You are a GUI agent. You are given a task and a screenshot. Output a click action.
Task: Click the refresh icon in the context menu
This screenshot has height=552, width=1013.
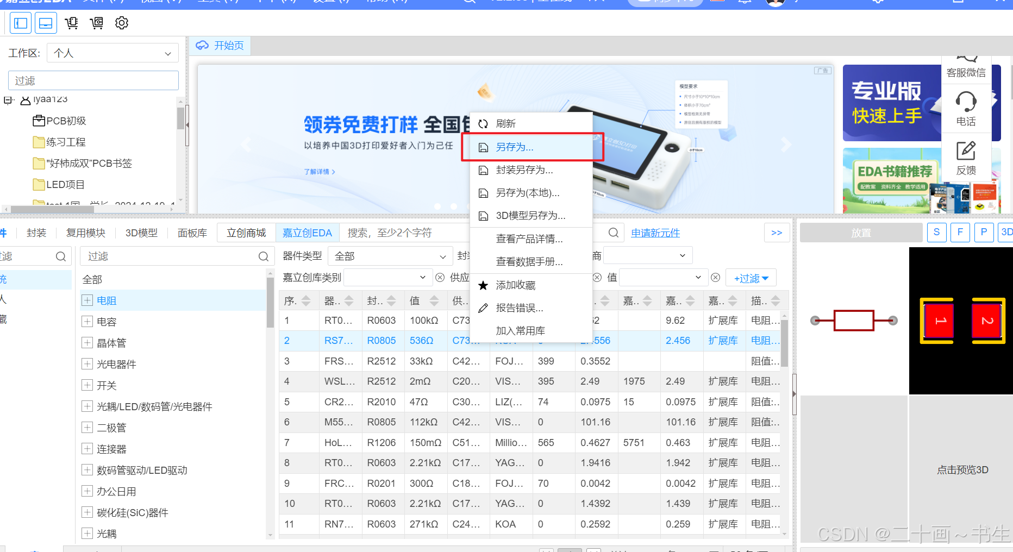(x=483, y=124)
